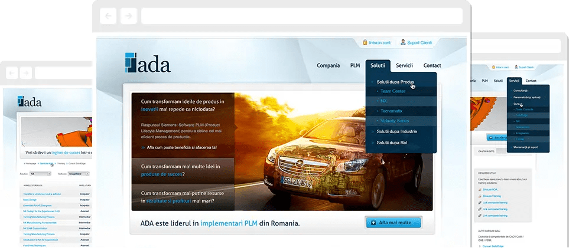Click the implementari PLM link text

tap(229, 223)
